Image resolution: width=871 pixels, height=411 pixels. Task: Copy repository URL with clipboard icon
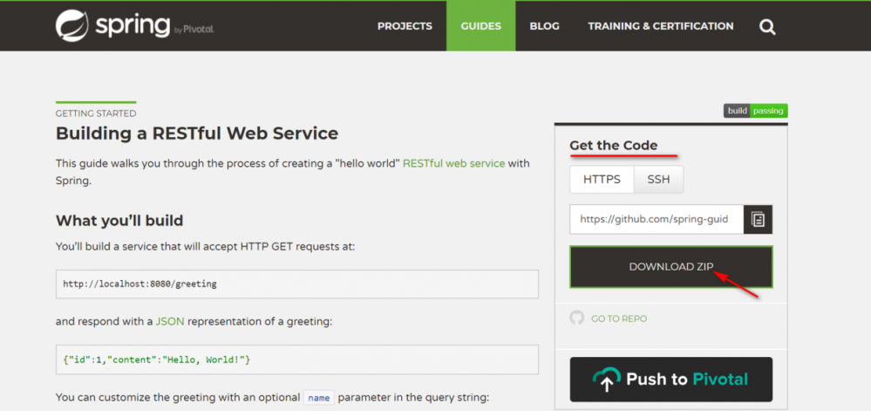[x=759, y=220]
